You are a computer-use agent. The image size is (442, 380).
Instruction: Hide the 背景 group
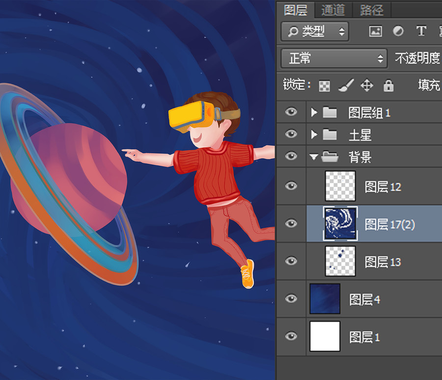291,156
